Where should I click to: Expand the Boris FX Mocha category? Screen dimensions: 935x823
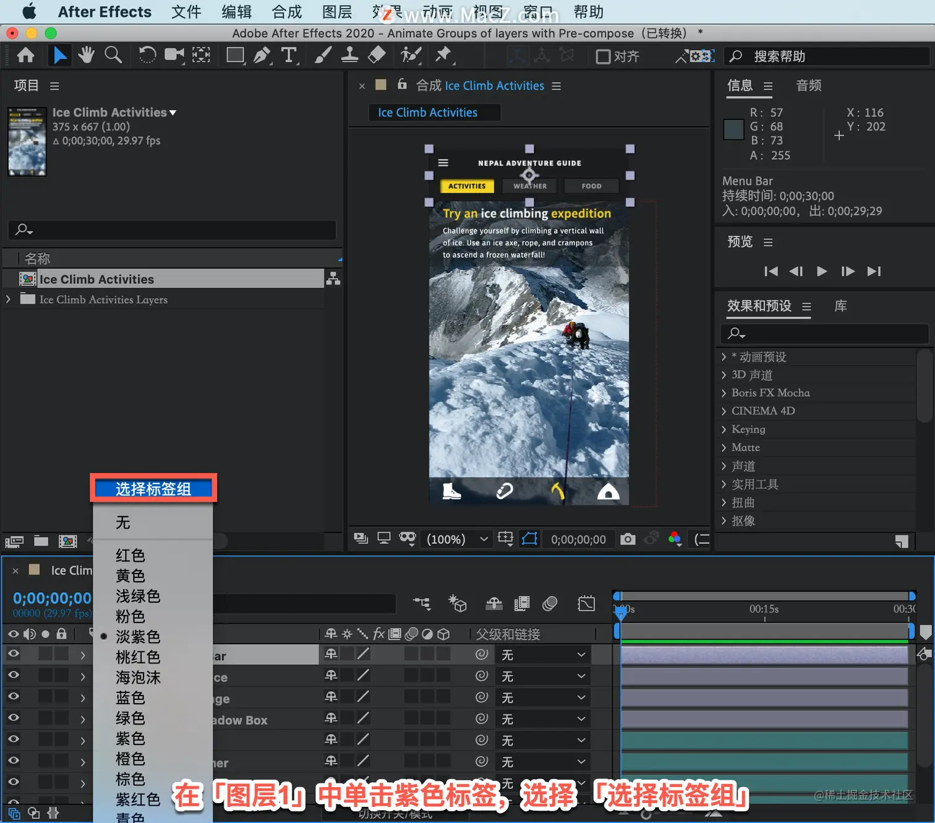point(724,393)
